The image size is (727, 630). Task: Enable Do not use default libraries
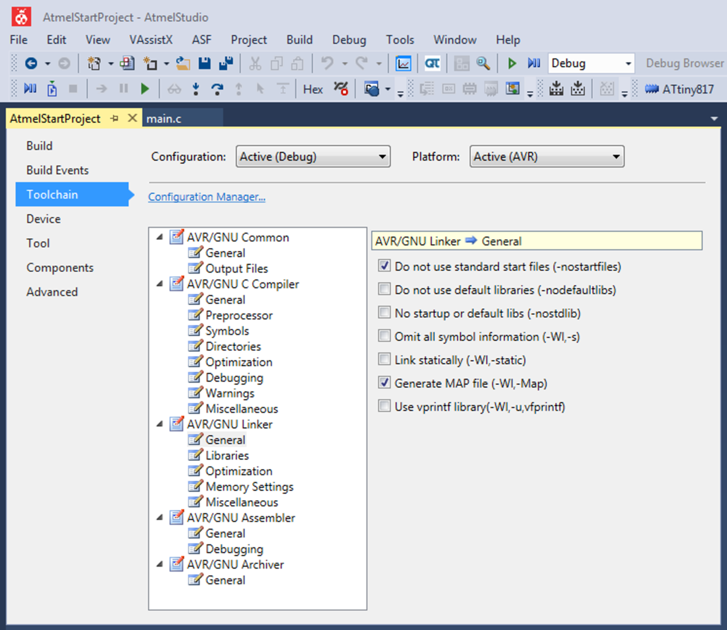point(384,289)
